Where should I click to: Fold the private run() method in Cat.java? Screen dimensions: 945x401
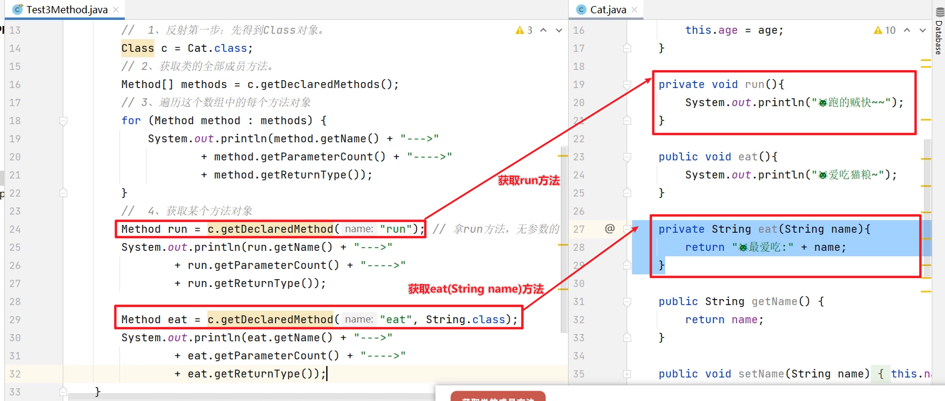click(x=627, y=84)
